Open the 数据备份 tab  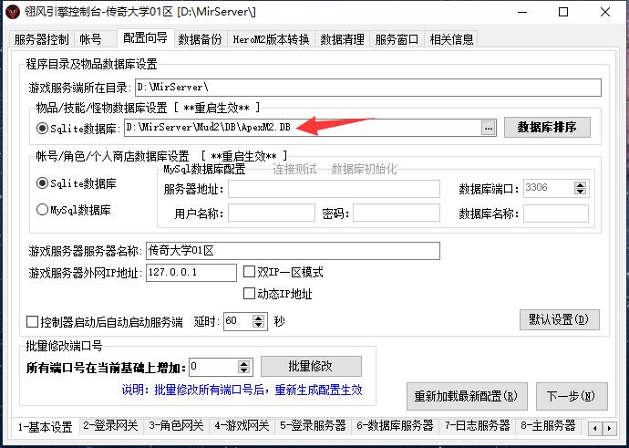coord(200,39)
